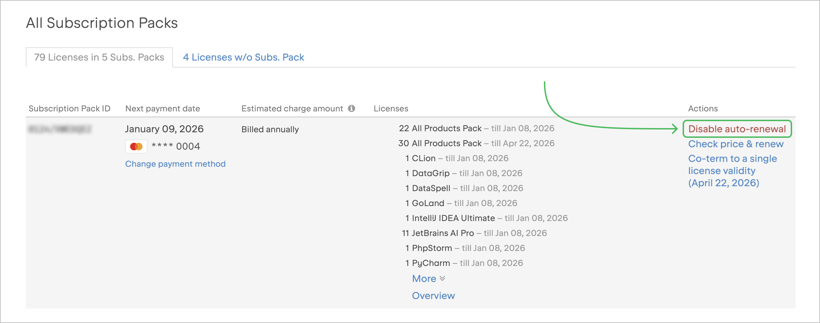
Task: Click Change payment method
Action: [x=175, y=164]
